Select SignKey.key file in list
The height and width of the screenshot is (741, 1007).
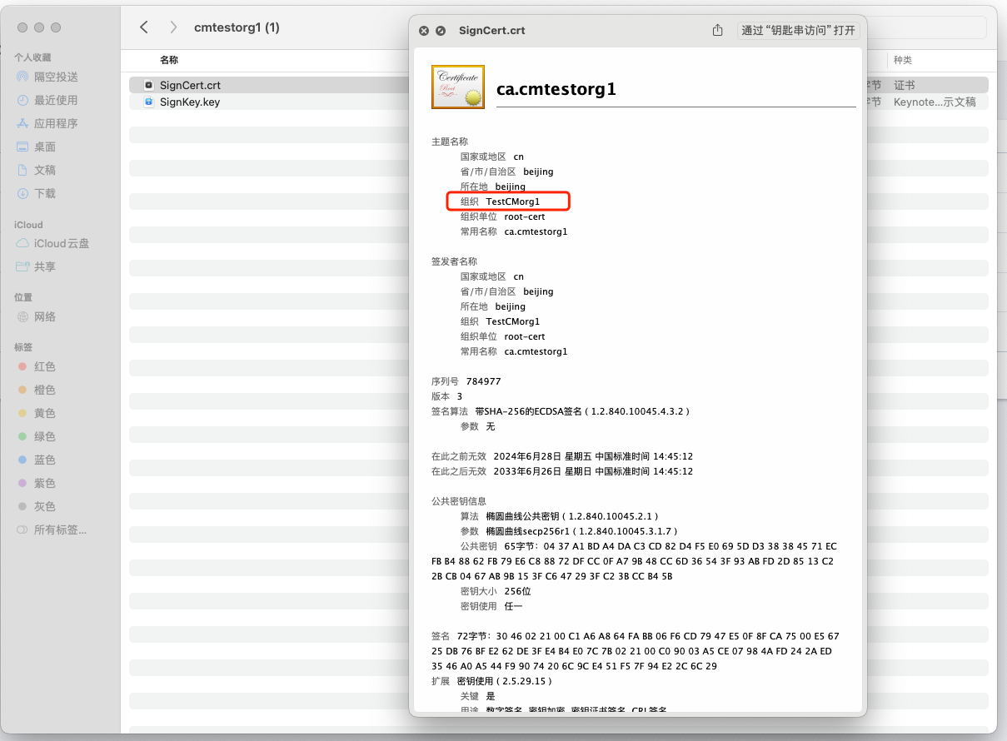[x=190, y=102]
